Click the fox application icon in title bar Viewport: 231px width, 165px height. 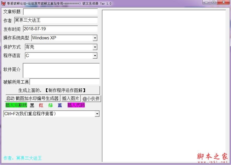[3, 3]
